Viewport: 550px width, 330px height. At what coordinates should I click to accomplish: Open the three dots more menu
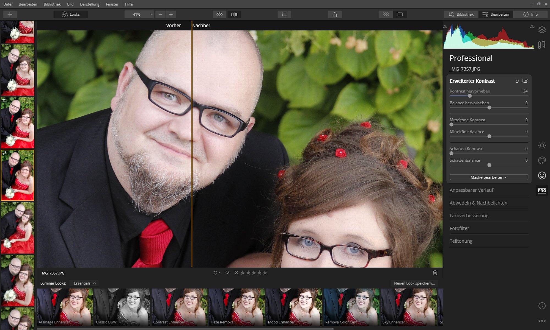542,321
